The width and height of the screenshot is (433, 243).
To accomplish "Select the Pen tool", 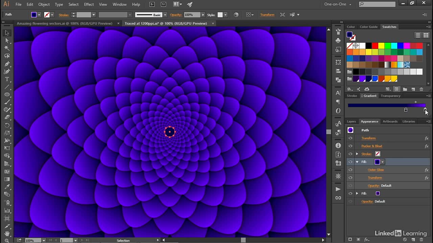I will (7, 64).
